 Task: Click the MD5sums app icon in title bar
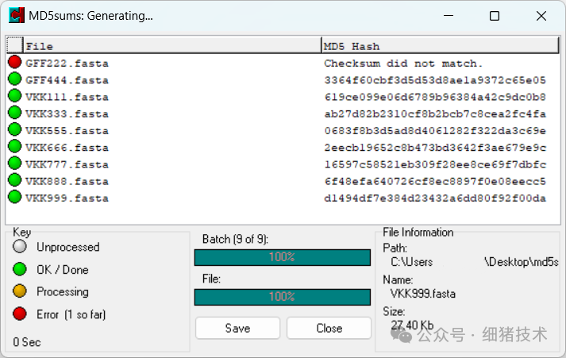coord(17,16)
